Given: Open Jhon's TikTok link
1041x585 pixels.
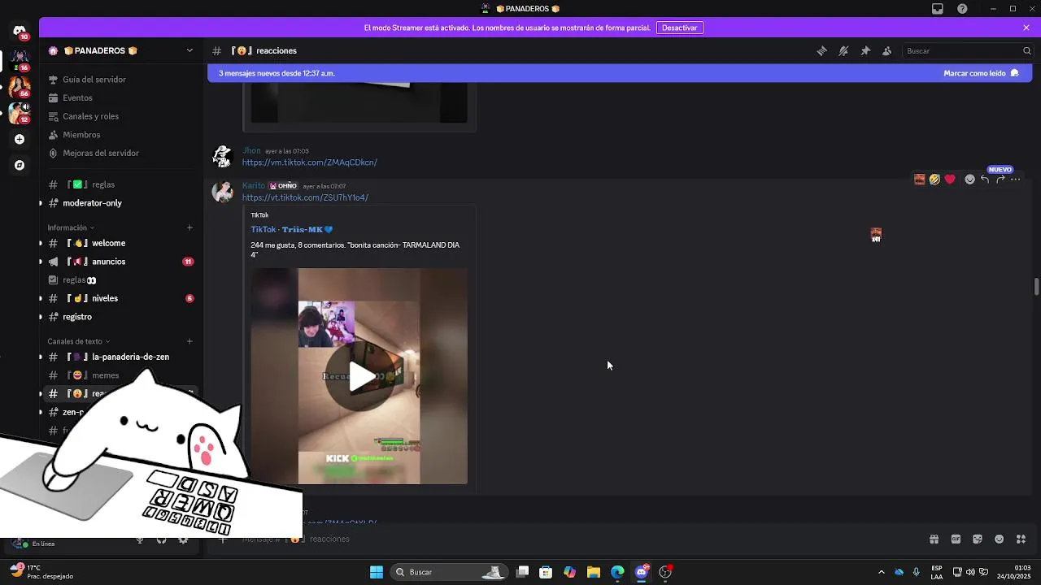Looking at the screenshot, I should tap(310, 162).
